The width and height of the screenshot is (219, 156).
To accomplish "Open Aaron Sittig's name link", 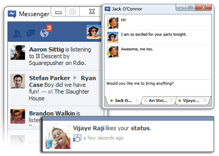I will pos(47,50).
